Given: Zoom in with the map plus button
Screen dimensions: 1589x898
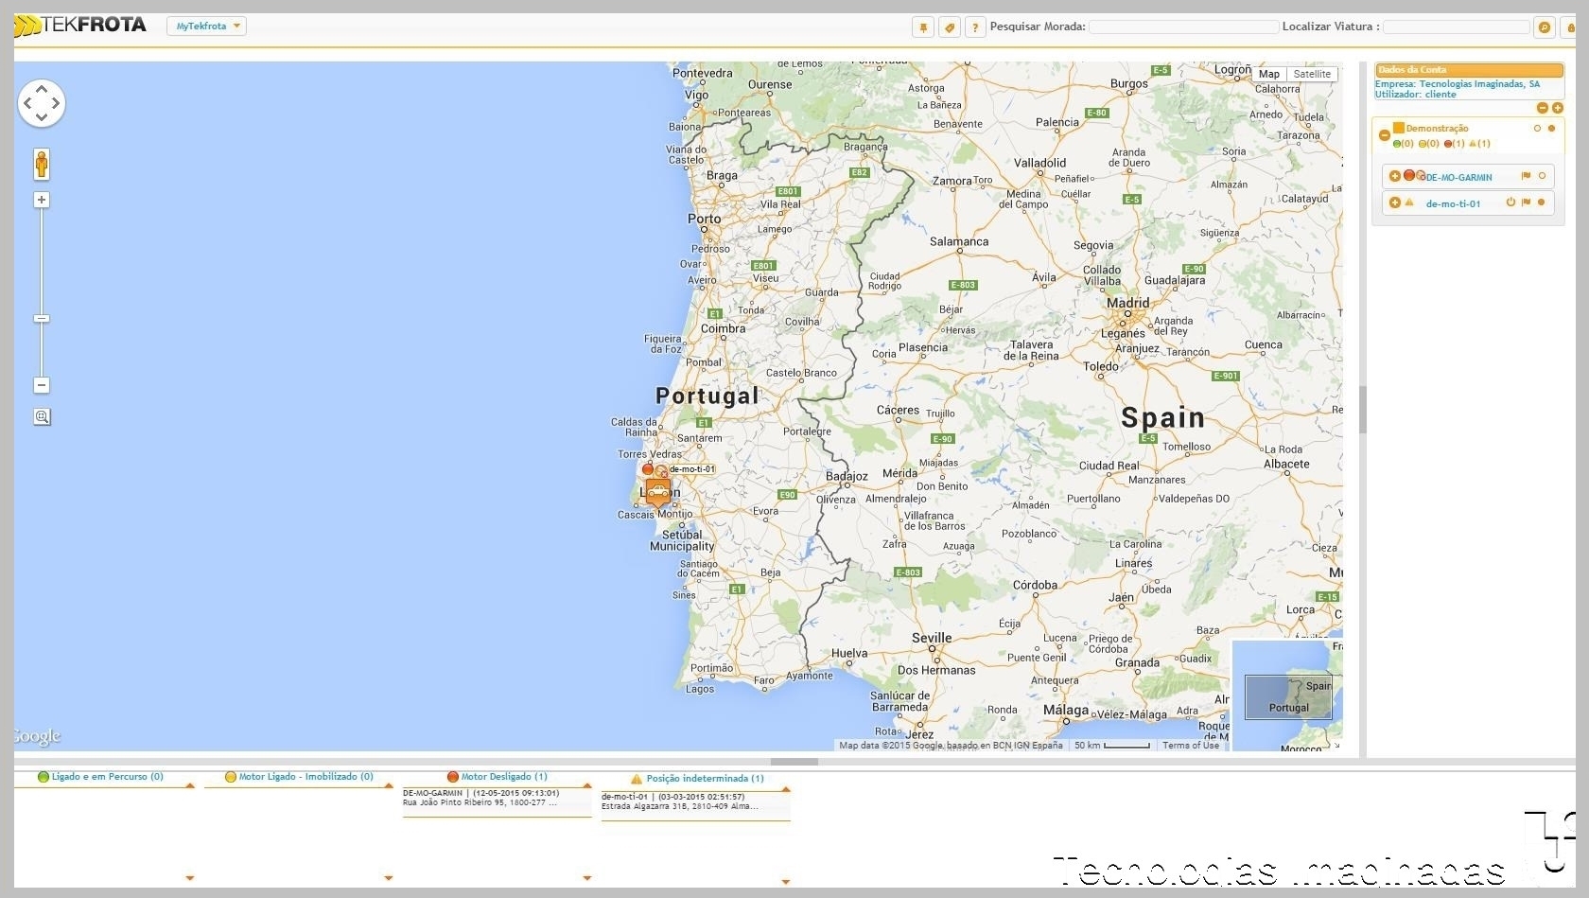Looking at the screenshot, I should tap(42, 200).
